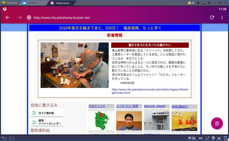Toggle fullscreen from the bottom bar
The width and height of the screenshot is (229, 141).
pyautogui.click(x=207, y=138)
